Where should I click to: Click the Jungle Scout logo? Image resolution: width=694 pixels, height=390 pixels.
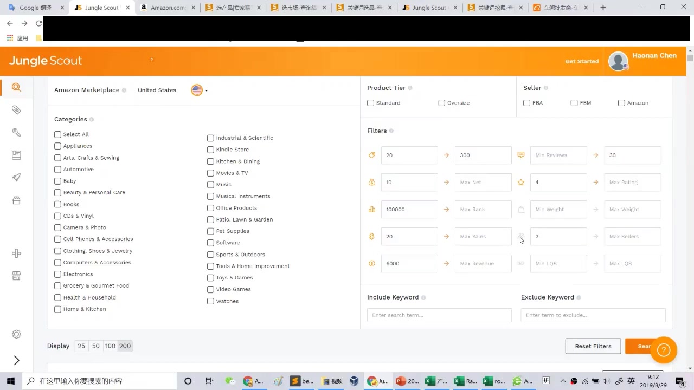[x=46, y=61]
